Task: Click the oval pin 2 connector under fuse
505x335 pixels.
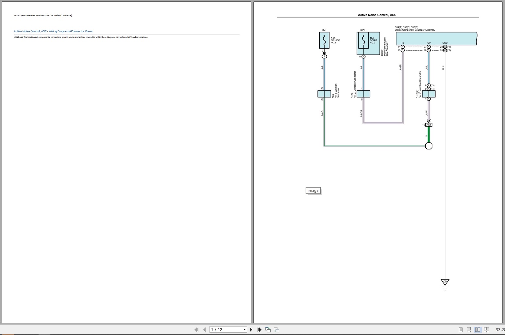Action: point(324,56)
